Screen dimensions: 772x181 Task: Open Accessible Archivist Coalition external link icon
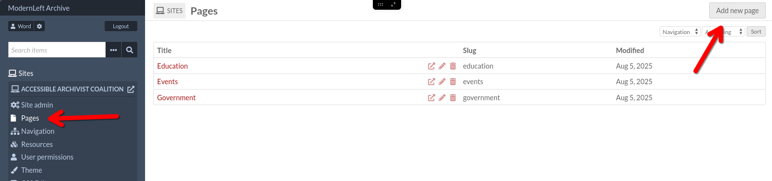pyautogui.click(x=131, y=90)
